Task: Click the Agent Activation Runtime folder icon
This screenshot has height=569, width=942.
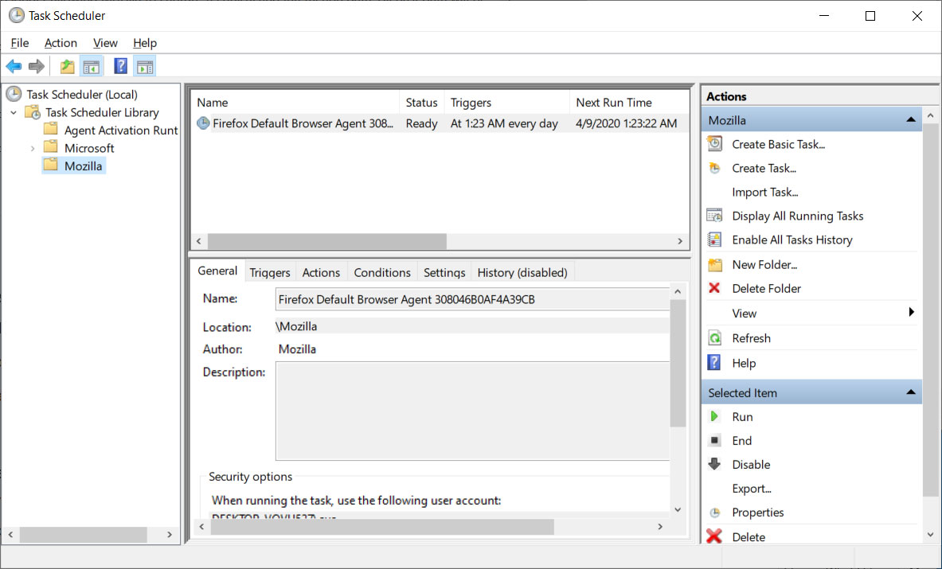Action: (x=50, y=129)
